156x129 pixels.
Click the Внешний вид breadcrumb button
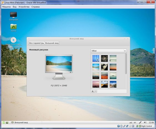click(52, 43)
